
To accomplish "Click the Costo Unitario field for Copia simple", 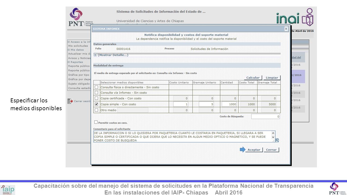I will (181, 104).
